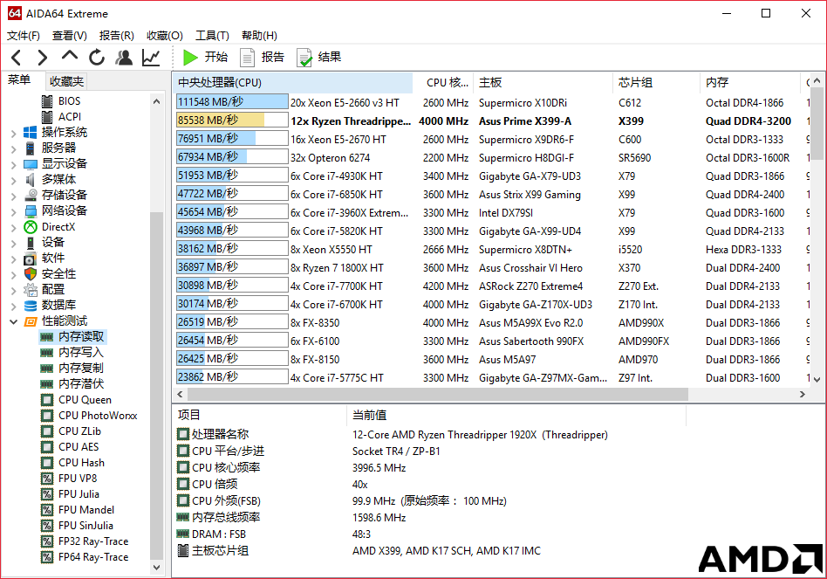Click the refresh toolbar icon
The width and height of the screenshot is (827, 579).
click(97, 57)
